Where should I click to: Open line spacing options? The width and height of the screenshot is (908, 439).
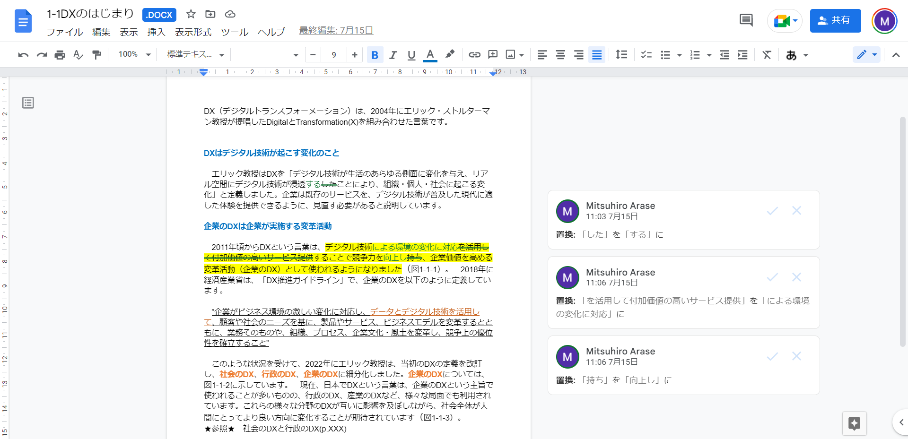pyautogui.click(x=621, y=55)
